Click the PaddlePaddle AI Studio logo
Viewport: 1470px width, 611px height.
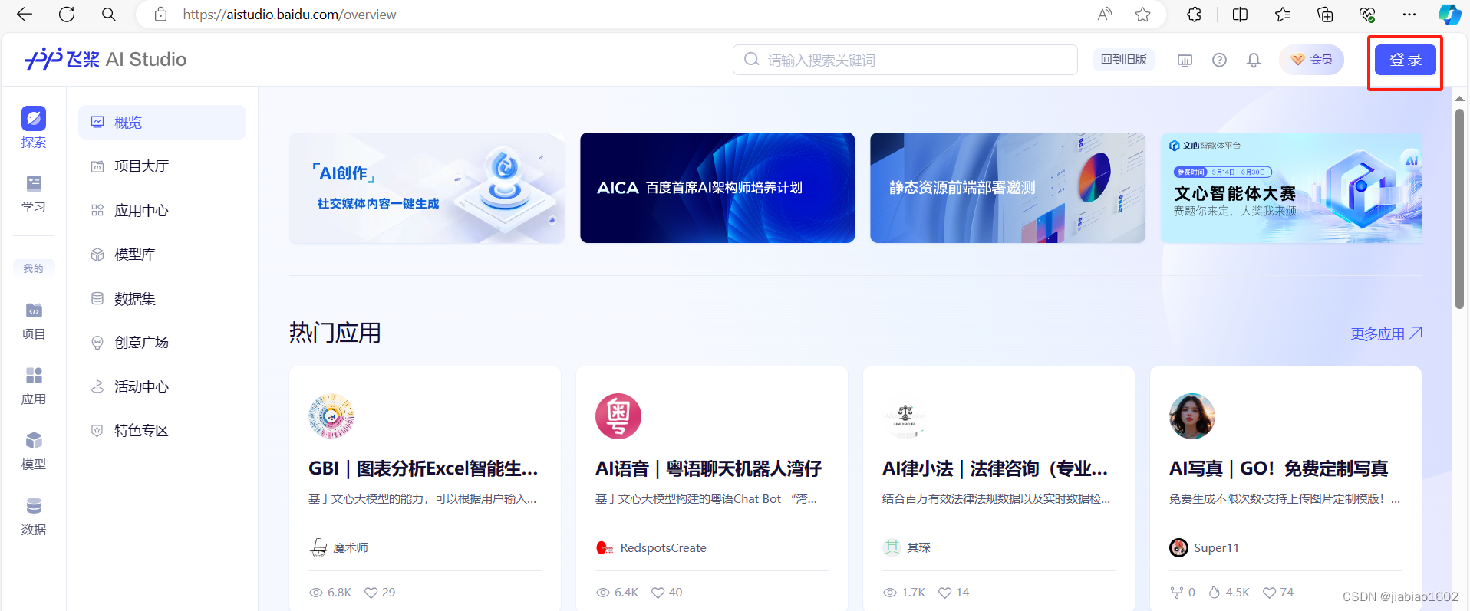[x=106, y=59]
